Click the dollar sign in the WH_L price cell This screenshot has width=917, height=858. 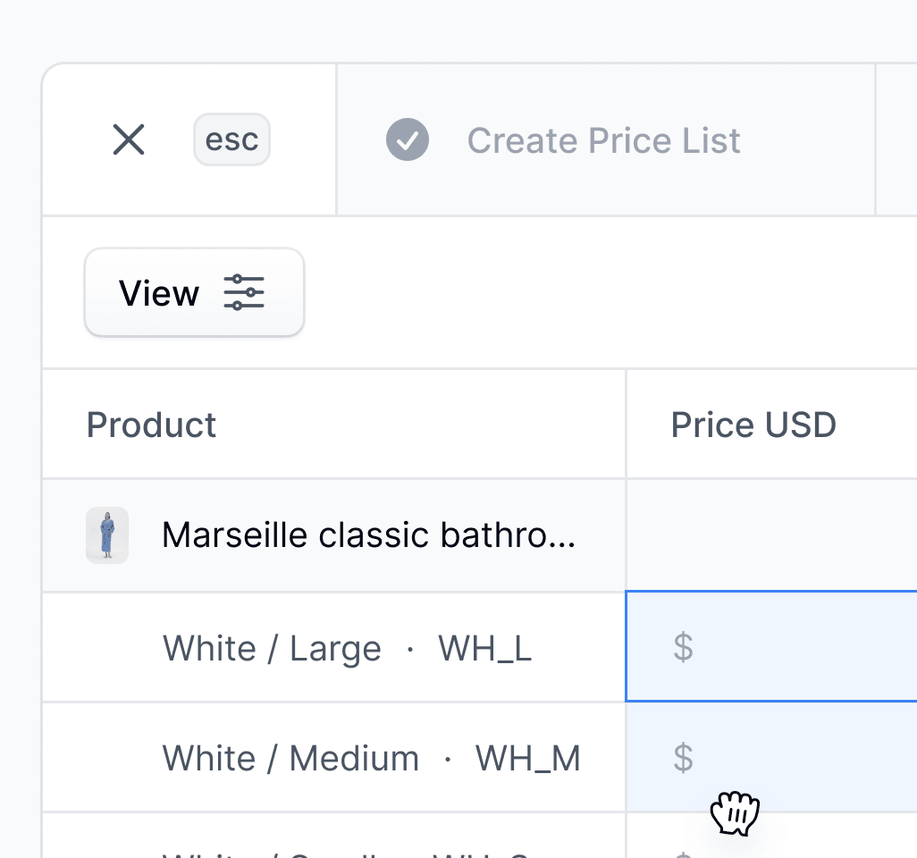pyautogui.click(x=683, y=647)
